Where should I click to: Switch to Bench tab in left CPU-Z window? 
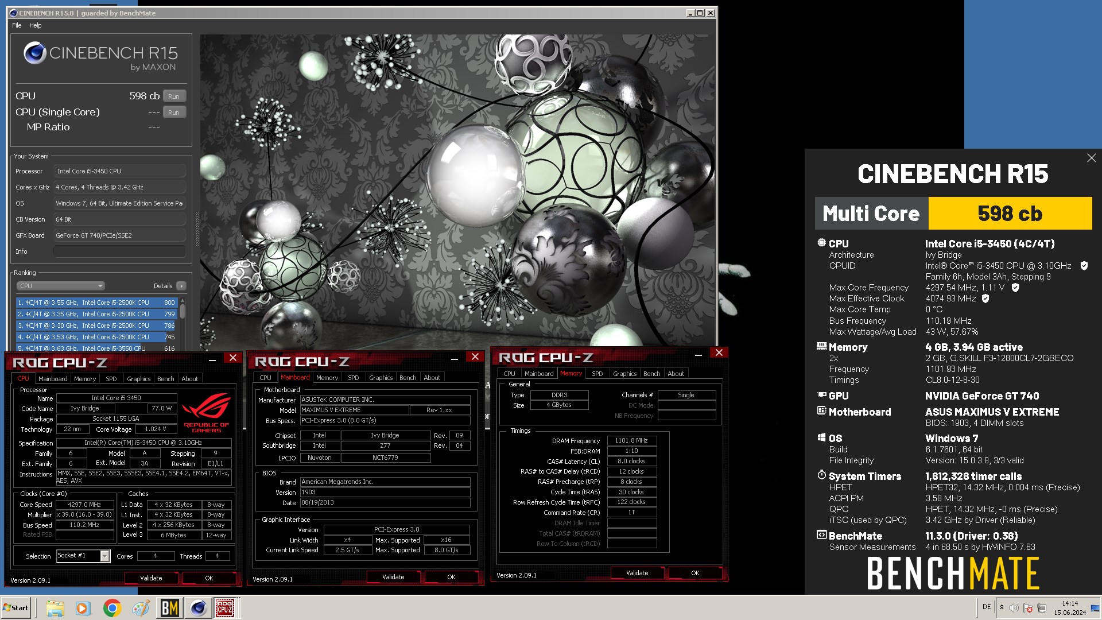click(166, 379)
